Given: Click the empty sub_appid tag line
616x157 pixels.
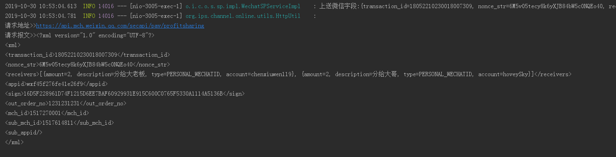Looking at the screenshot, I should [24, 133].
